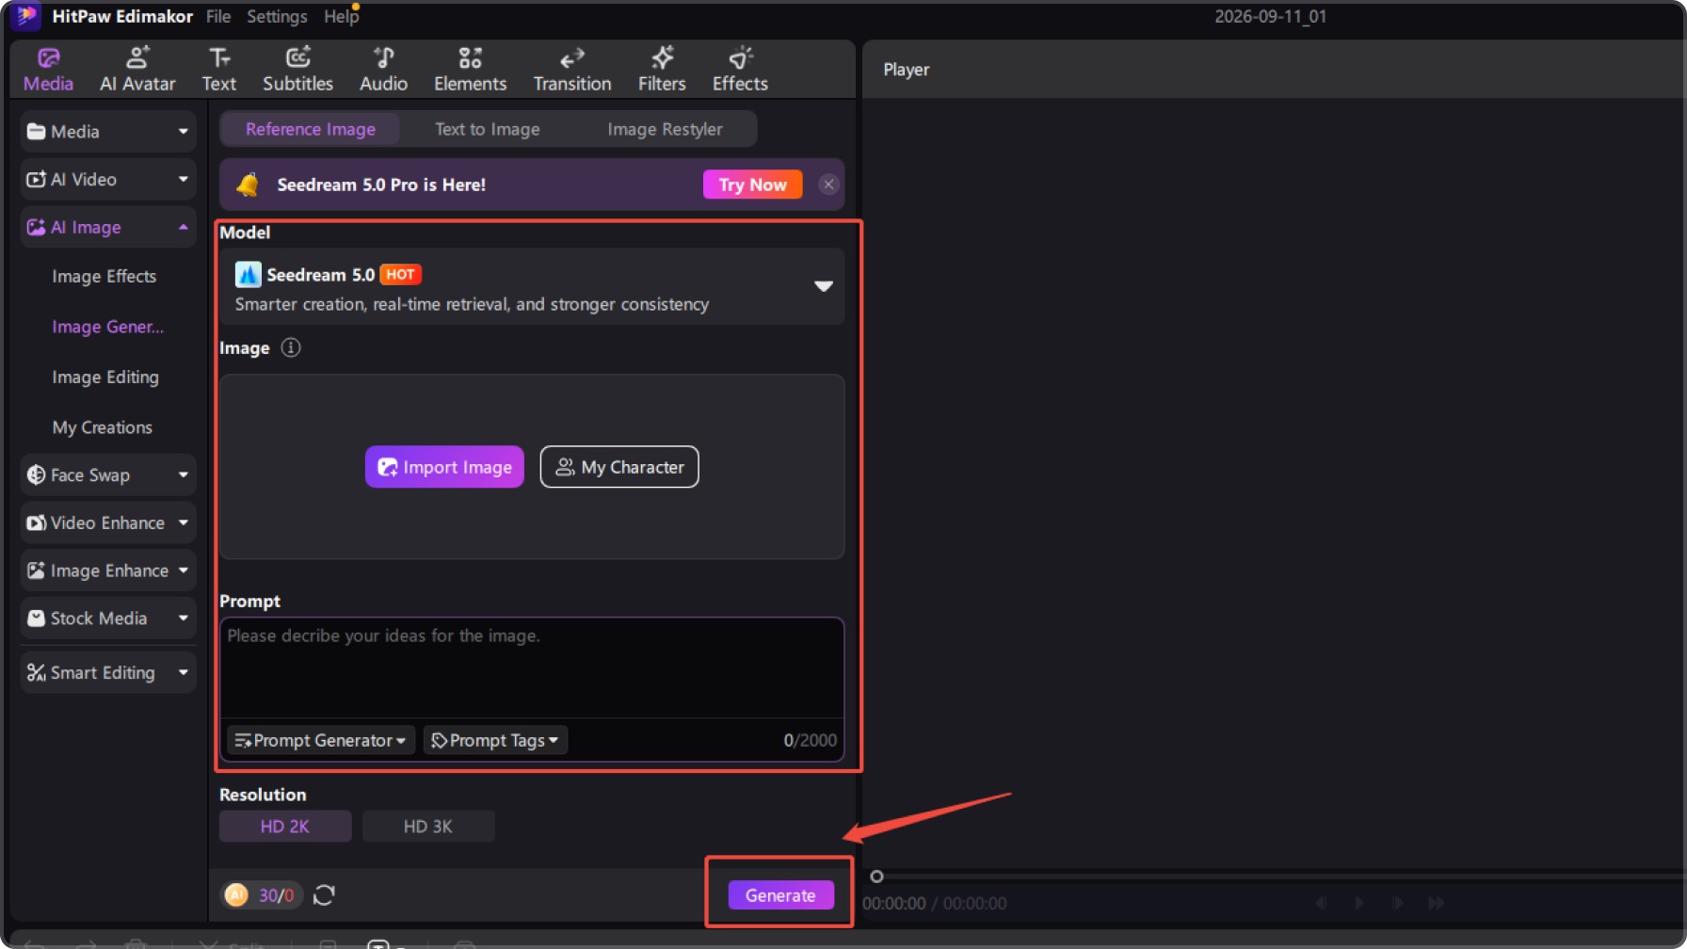Open the Seedream 5.0 model dropdown
This screenshot has height=949, width=1687.
pyautogui.click(x=532, y=287)
